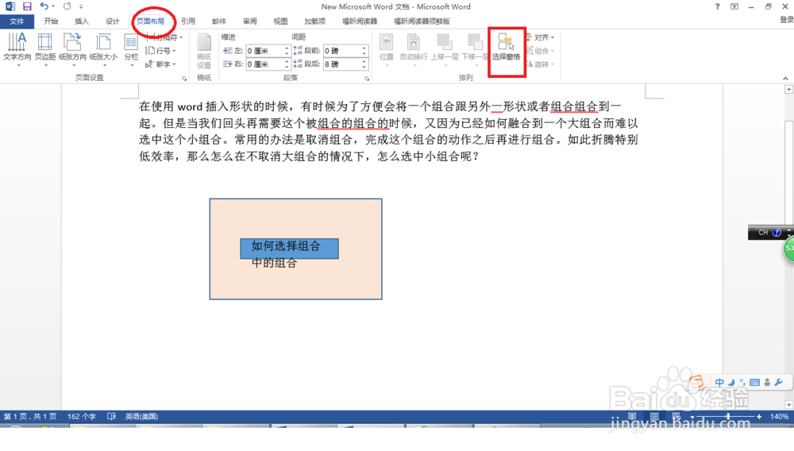Switch to Web Layout view icon
The width and height of the screenshot is (794, 451).
(676, 417)
